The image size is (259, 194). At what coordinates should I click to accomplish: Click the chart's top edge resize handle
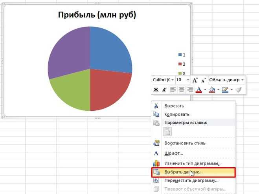pos(97,3)
